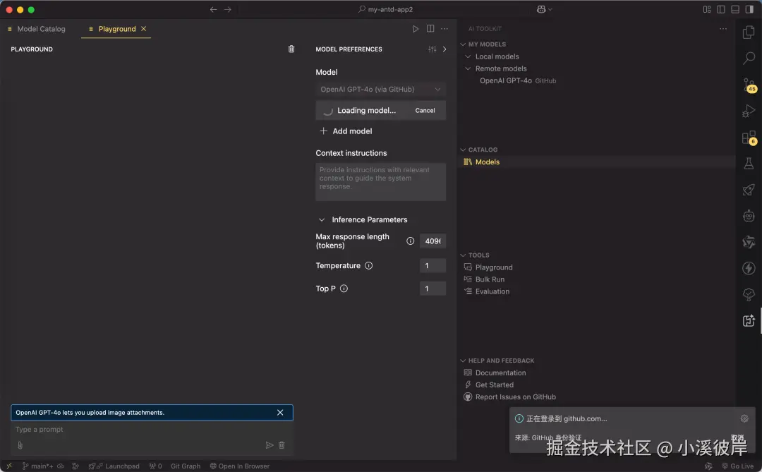The image size is (762, 472).
Task: Open Copilot menu in title bar
Action: coord(544,9)
